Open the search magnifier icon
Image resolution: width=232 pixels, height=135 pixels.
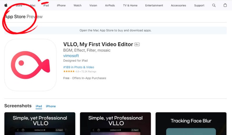pos(214,5)
